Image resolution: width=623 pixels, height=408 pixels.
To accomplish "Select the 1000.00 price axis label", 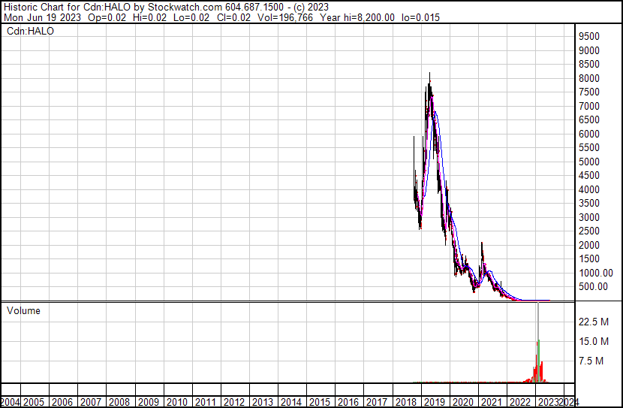I will tap(596, 273).
